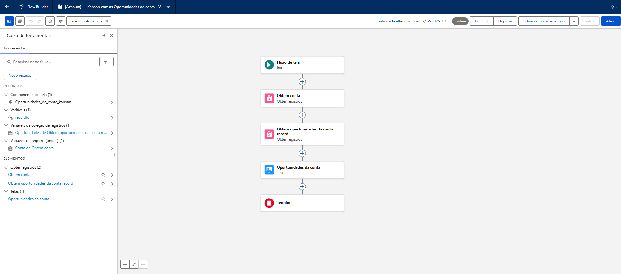Click Salvar como nova versão

point(544,21)
